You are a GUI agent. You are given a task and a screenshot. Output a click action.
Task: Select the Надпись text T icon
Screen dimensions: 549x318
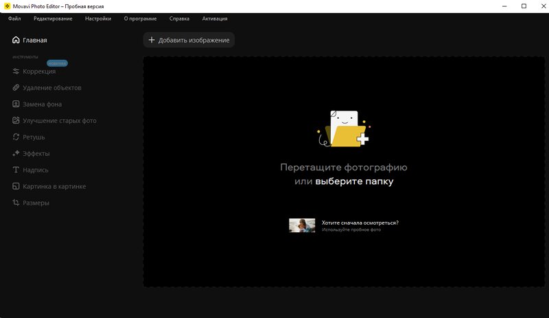tap(16, 170)
